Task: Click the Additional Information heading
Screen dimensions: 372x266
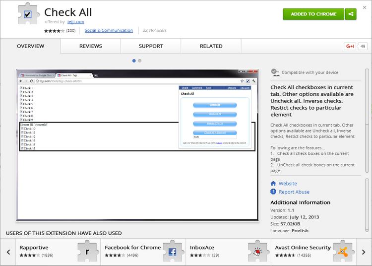Action: (301, 202)
